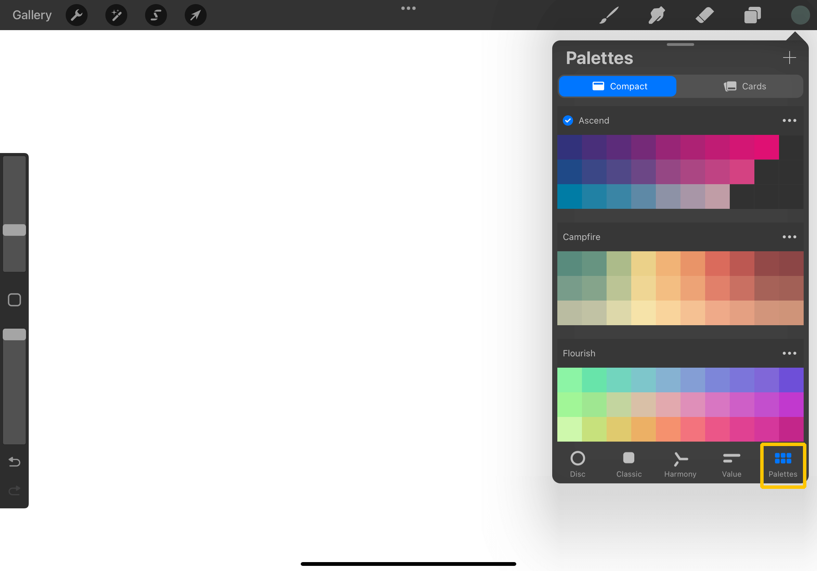The width and height of the screenshot is (817, 571).
Task: Open the Layers panel
Action: click(x=752, y=15)
